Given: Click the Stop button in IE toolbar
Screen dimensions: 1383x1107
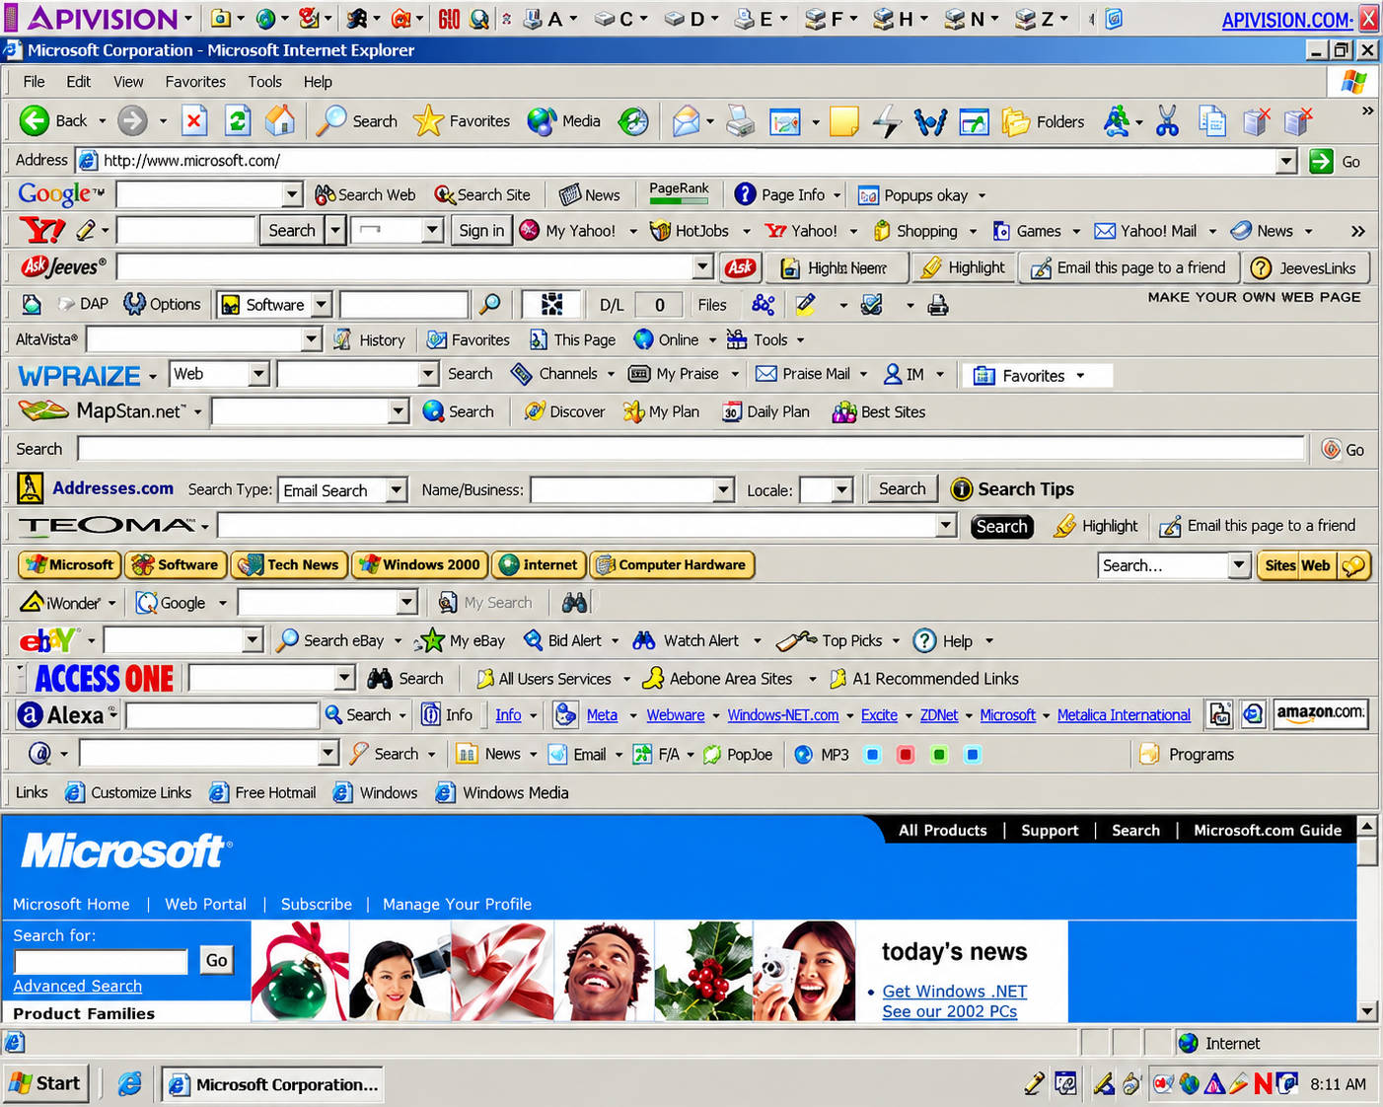Looking at the screenshot, I should [194, 121].
